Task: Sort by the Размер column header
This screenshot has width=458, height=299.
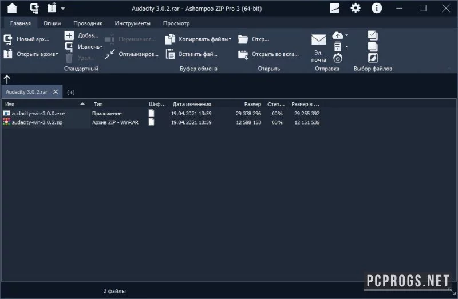Action: click(252, 104)
